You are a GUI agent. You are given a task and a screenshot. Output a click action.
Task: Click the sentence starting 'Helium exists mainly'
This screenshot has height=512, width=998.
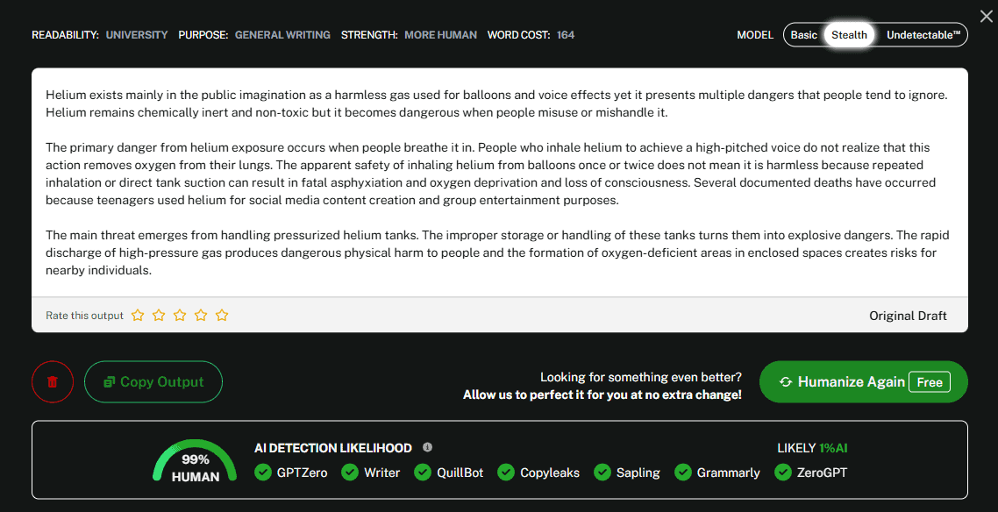[x=497, y=96]
